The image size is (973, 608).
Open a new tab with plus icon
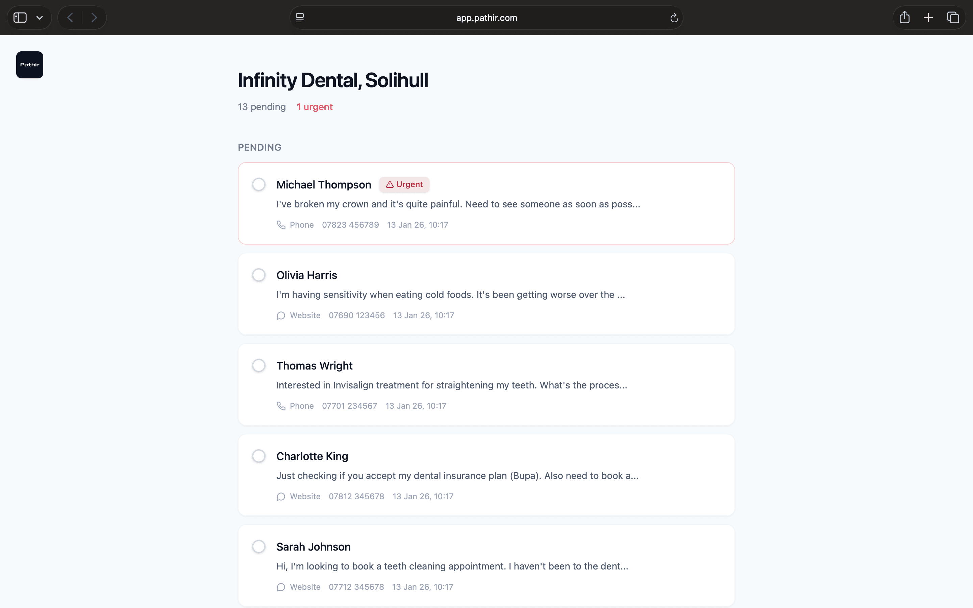pos(928,18)
